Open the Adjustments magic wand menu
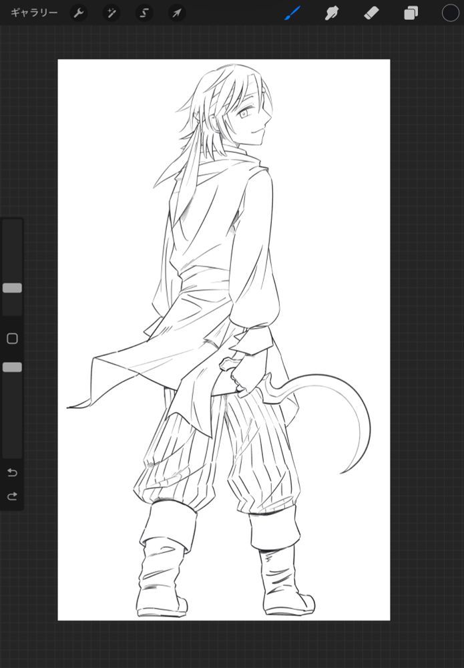The image size is (464, 668). point(111,13)
